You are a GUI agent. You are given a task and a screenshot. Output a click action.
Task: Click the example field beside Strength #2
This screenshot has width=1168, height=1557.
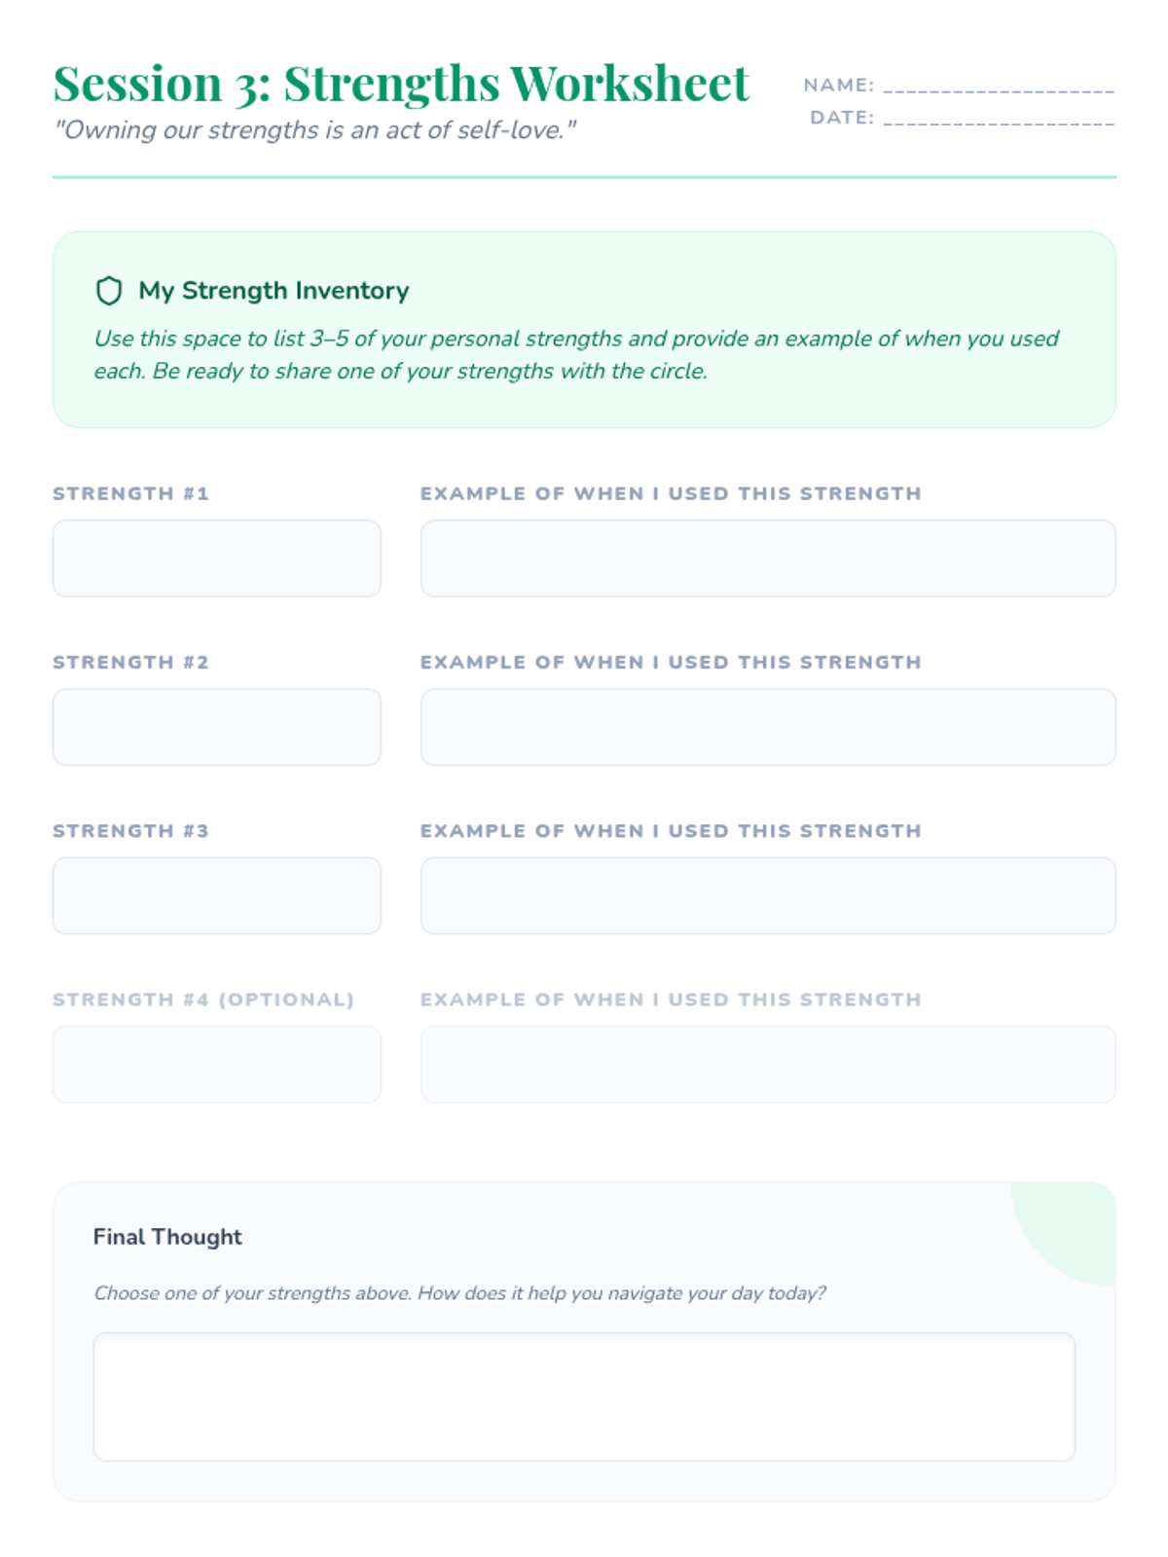pos(767,727)
